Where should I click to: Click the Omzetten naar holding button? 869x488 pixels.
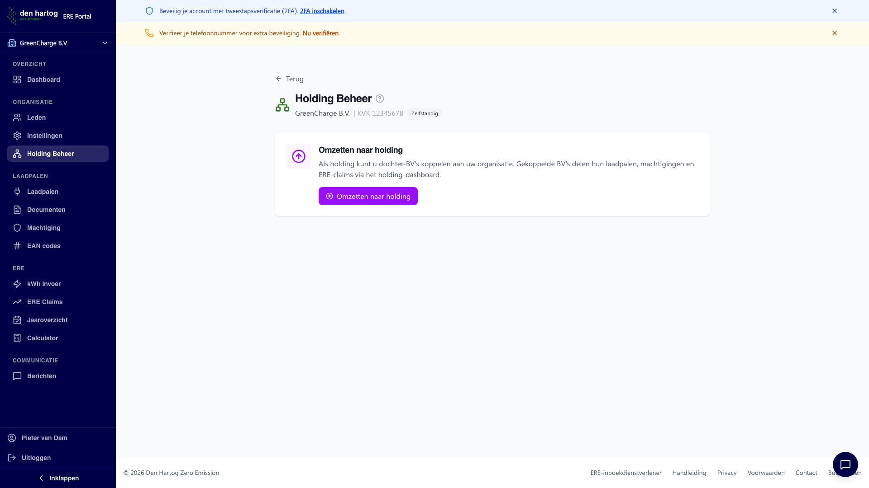pyautogui.click(x=368, y=196)
